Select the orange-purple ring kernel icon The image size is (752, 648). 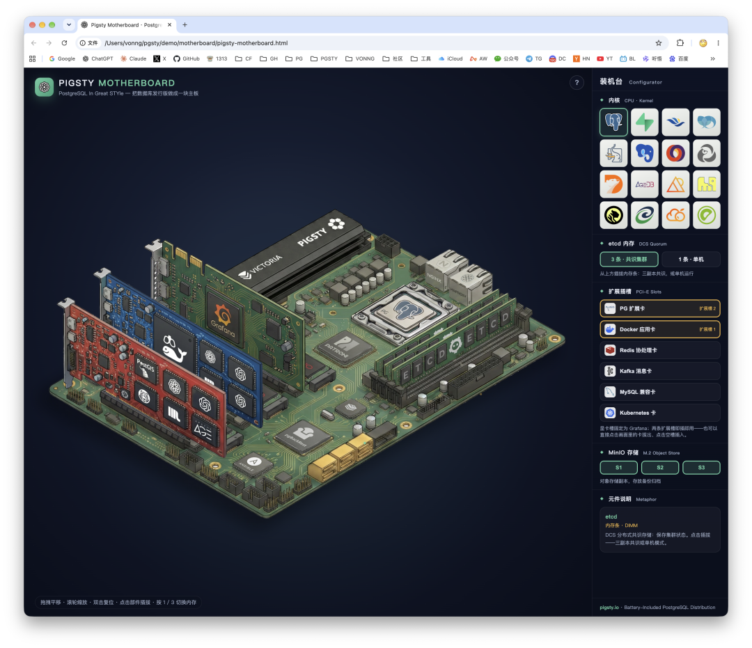click(x=675, y=153)
